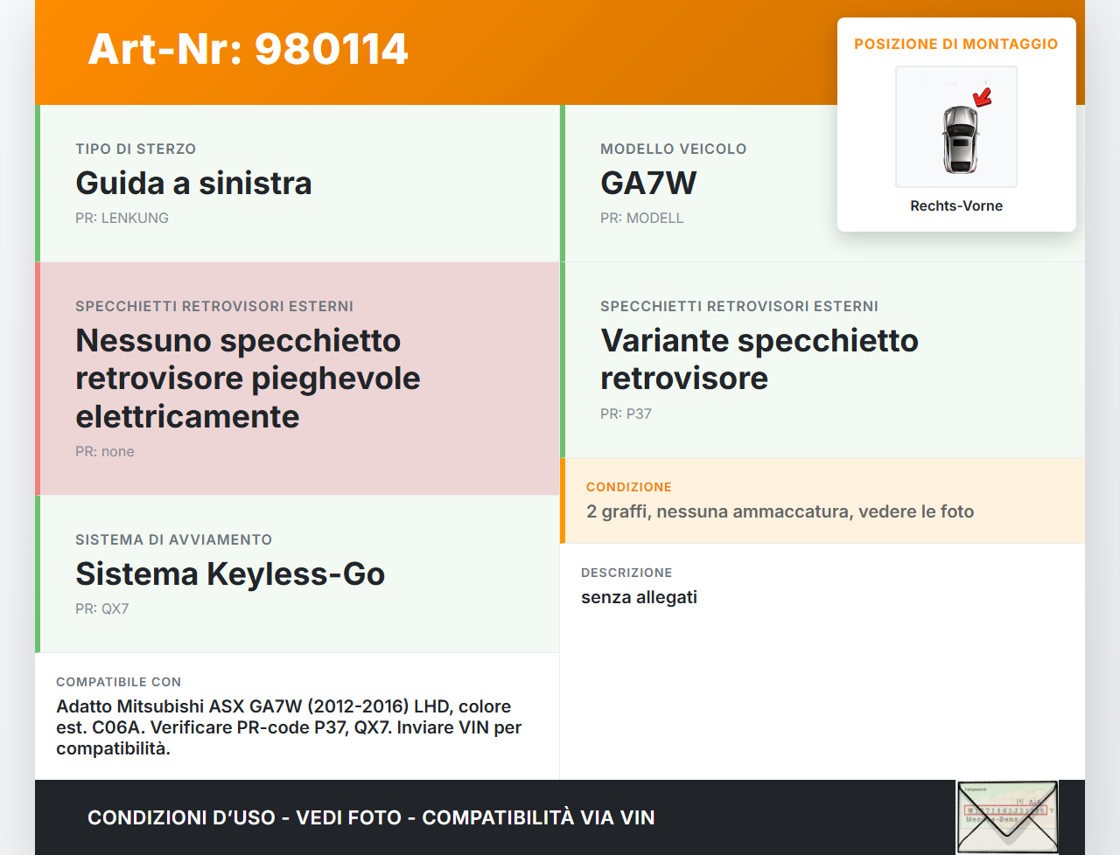Click the senza allegati description text
This screenshot has height=855, width=1120.
[639, 597]
